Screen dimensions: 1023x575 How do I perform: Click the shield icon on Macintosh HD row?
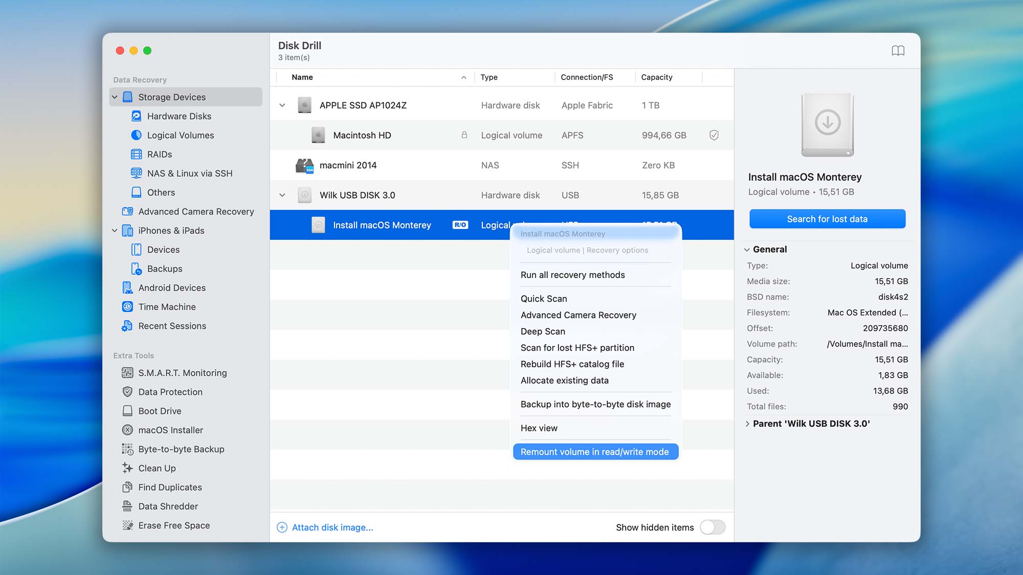714,135
